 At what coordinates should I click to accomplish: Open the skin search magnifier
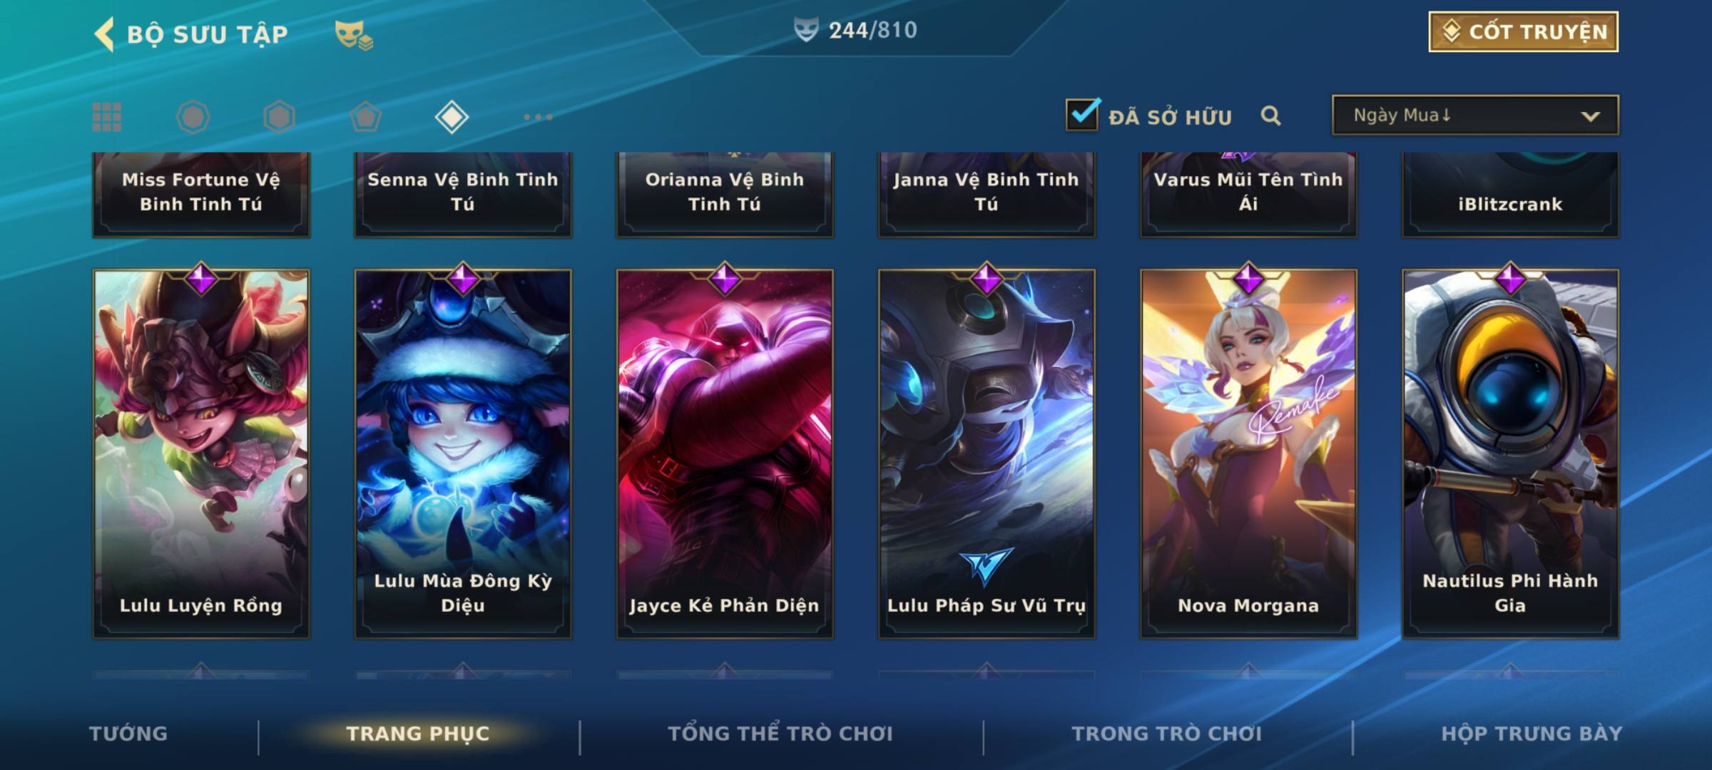1270,115
